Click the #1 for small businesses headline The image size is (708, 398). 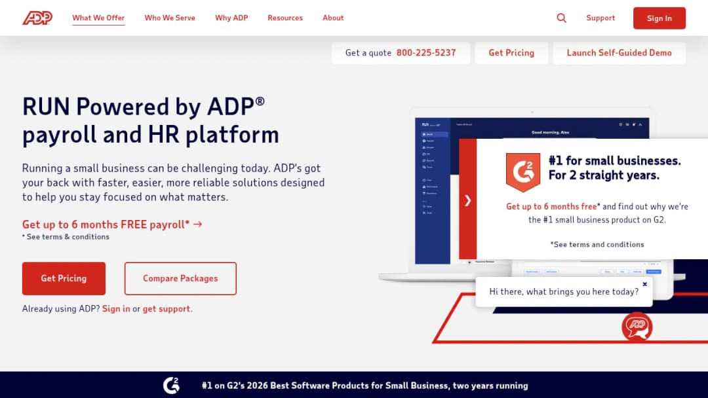[614, 168]
